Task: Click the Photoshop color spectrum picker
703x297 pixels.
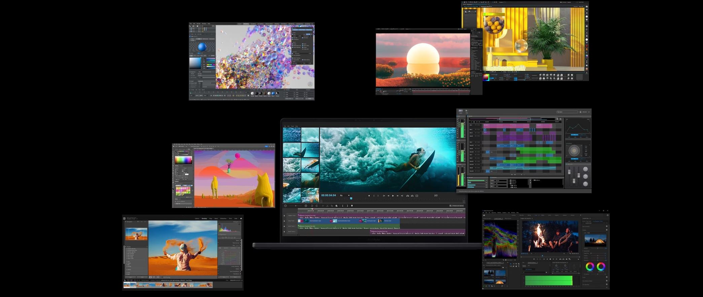Action: point(183,160)
